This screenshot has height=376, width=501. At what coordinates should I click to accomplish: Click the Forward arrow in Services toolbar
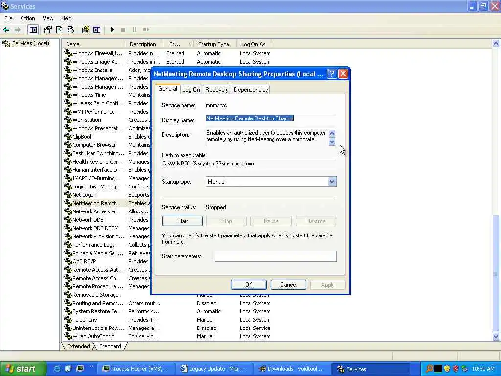[x=18, y=30]
